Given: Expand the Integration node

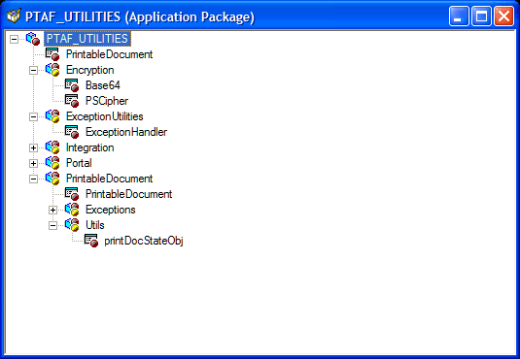Looking at the screenshot, I should (x=33, y=147).
